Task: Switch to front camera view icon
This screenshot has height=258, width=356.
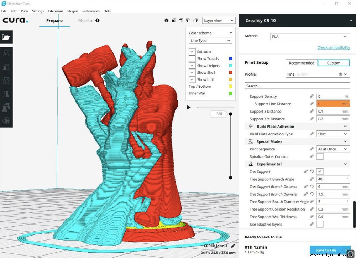Action: click(174, 20)
